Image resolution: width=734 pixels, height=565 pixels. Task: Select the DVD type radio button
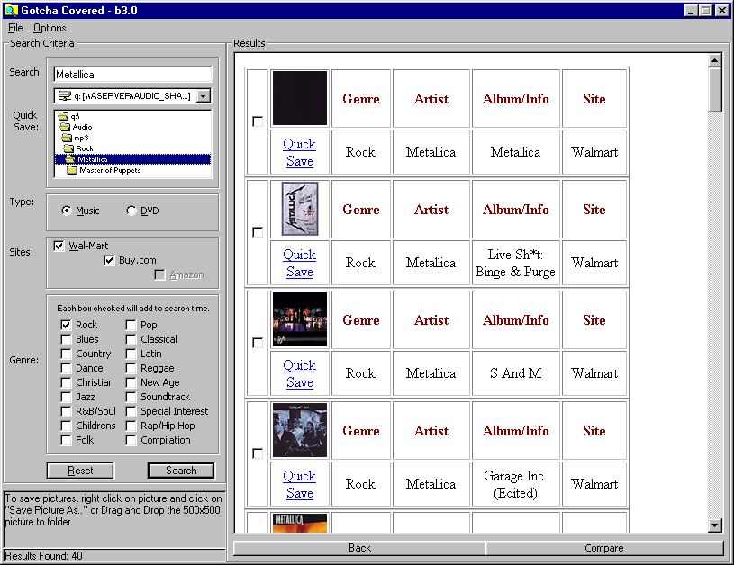(131, 211)
